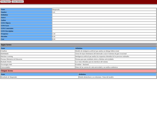Click the Frequency value 1.00

(x=54, y=34)
